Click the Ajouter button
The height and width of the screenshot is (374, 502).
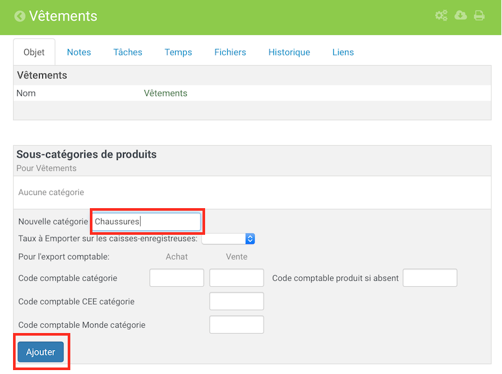[x=40, y=352]
